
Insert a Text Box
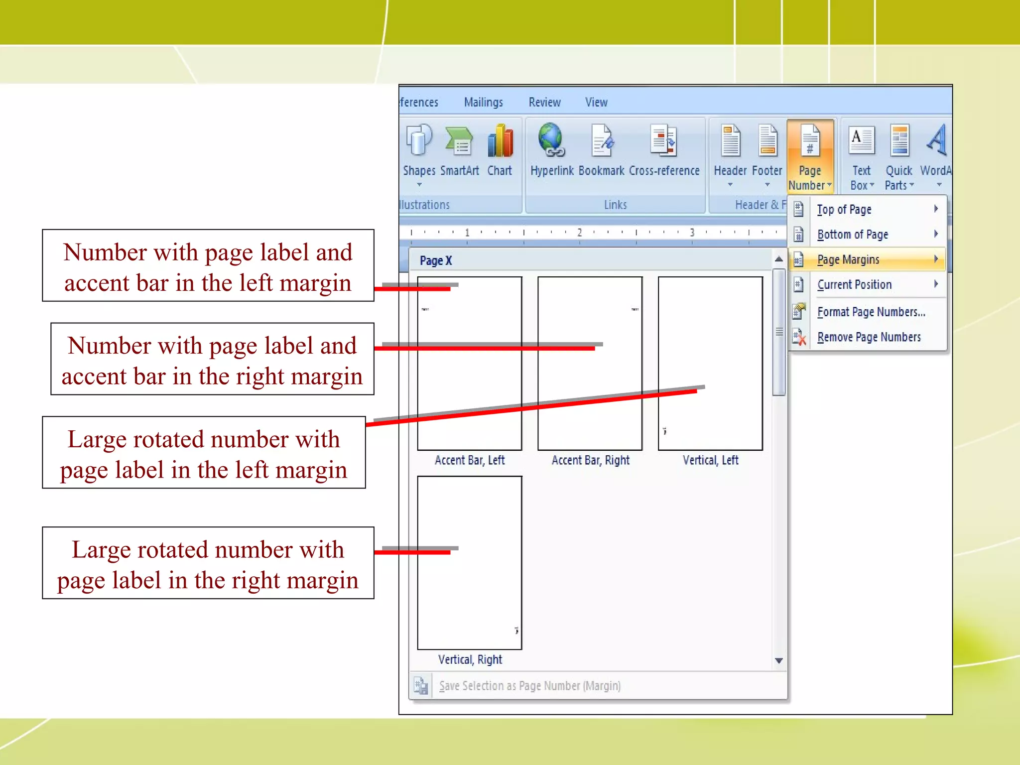(x=862, y=157)
